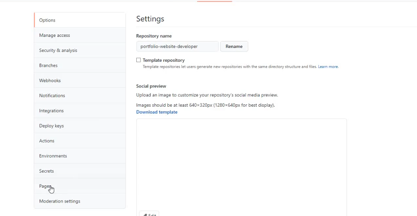Select Options in the settings sidebar
Viewport: 417px width, 216px height.
coord(47,20)
